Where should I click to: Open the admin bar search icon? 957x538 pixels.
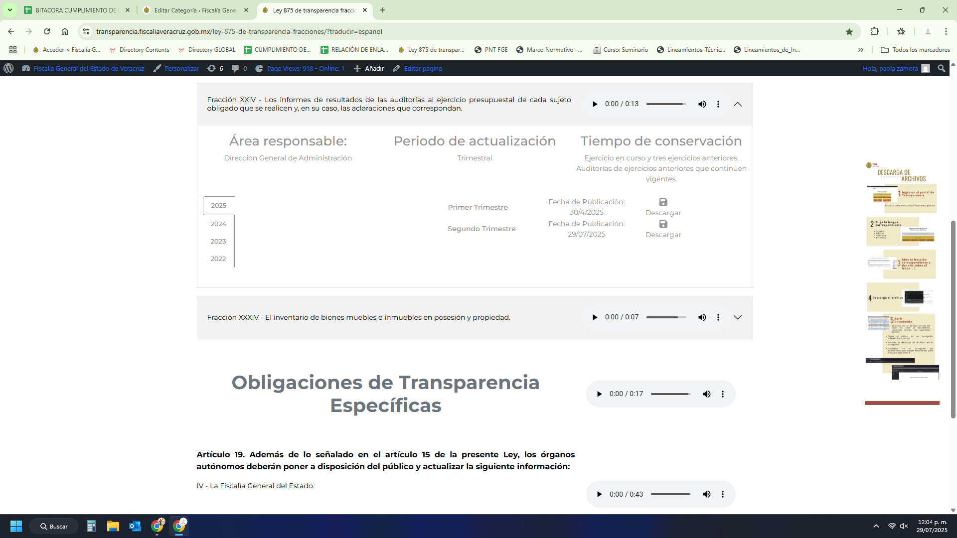941,68
